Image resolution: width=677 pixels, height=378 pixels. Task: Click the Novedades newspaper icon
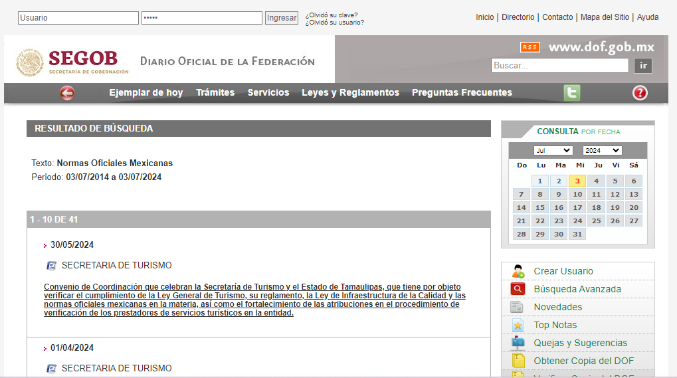click(x=517, y=307)
